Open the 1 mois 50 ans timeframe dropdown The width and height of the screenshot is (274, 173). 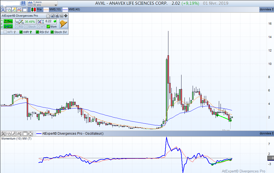(x=43, y=4)
